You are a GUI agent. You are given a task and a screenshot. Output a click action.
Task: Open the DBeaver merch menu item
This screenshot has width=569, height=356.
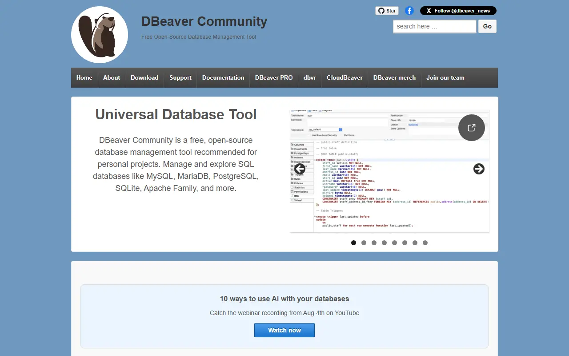(x=394, y=77)
